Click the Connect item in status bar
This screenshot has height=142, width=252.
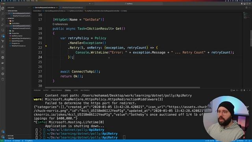(17, 141)
